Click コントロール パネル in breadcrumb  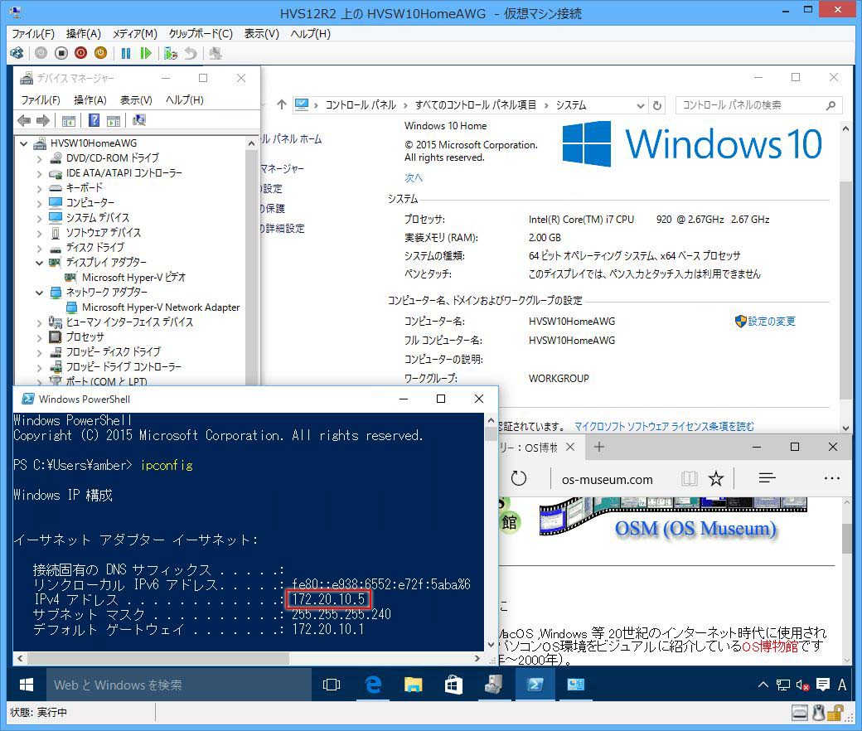(x=360, y=105)
